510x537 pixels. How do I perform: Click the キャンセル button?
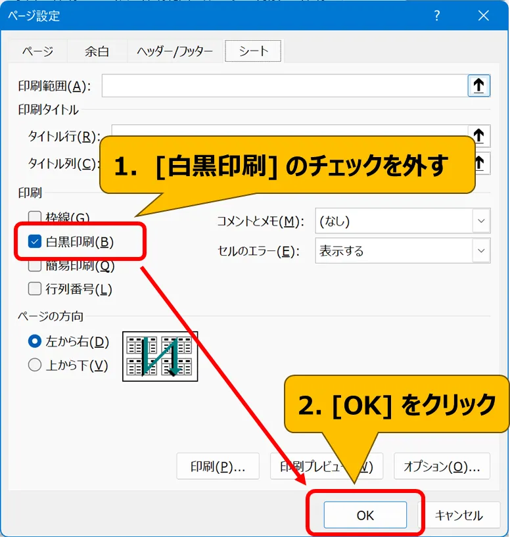tap(459, 516)
